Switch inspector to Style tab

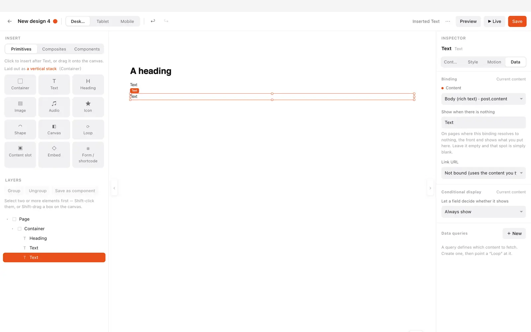(x=473, y=62)
